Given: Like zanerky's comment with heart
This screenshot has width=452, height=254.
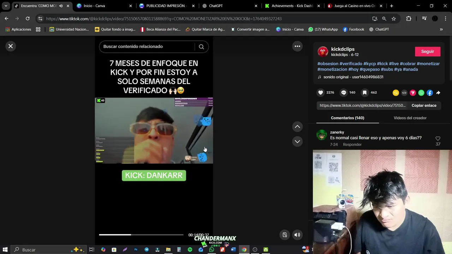Looking at the screenshot, I should tap(438, 139).
